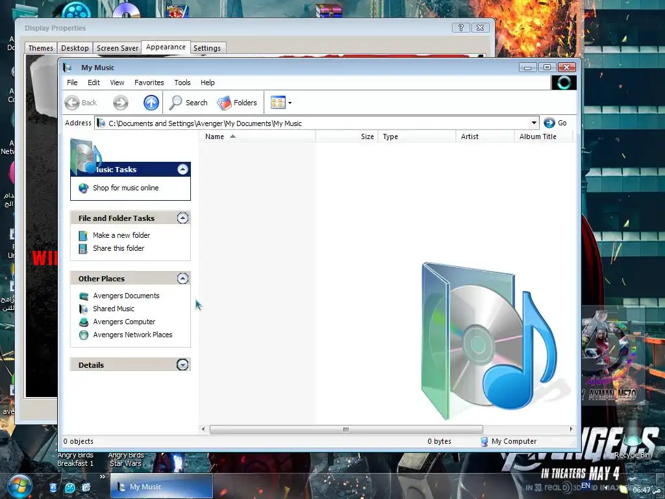Click the address bar folder icon
Screen dimensions: 665x499
pyautogui.click(x=101, y=123)
